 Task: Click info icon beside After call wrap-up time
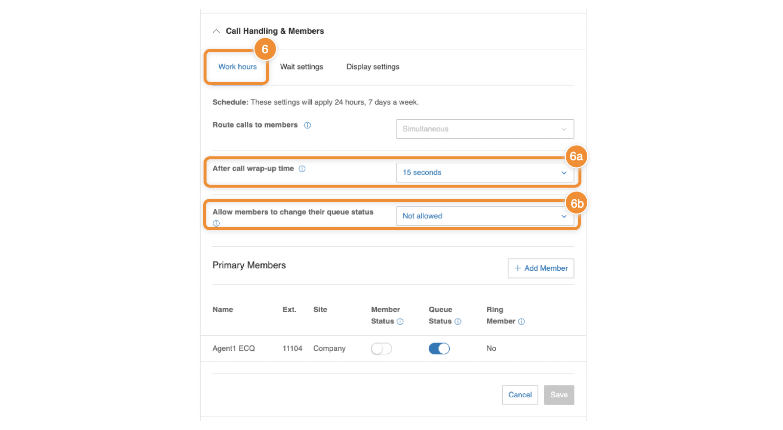click(x=302, y=169)
